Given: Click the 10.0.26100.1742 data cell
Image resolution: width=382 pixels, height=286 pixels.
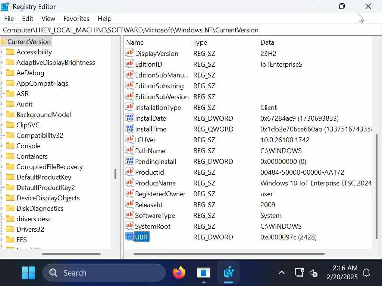Looking at the screenshot, I should click(285, 140).
